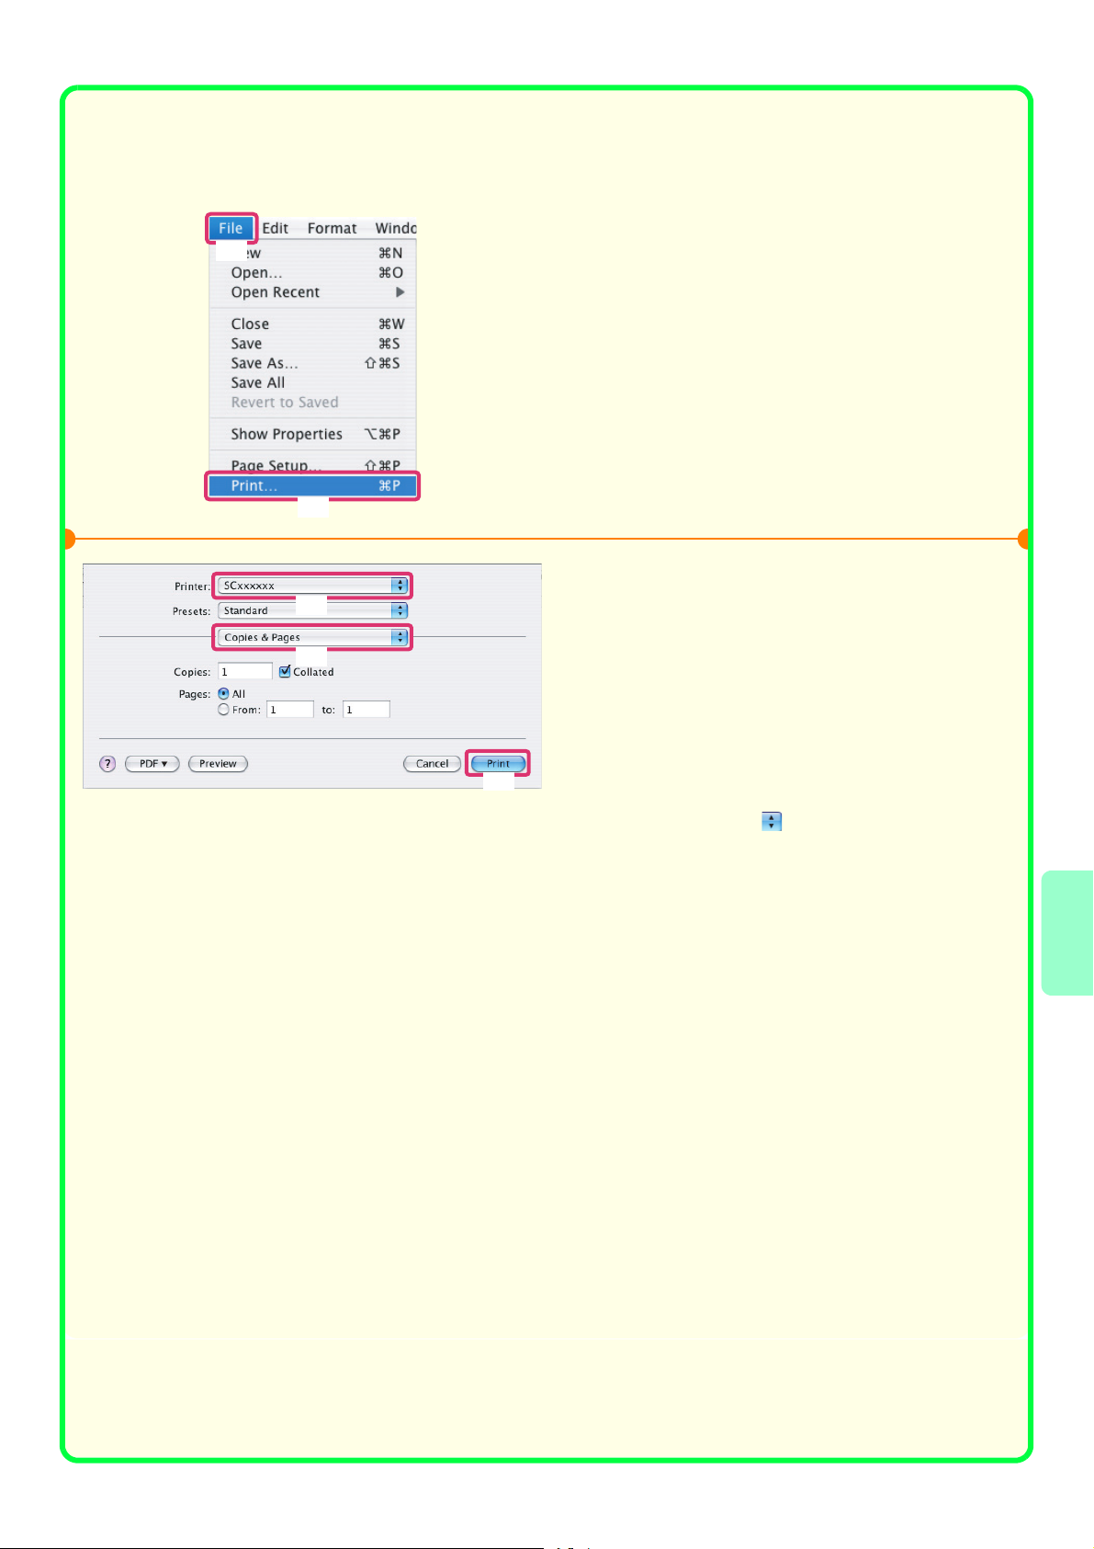This screenshot has width=1094, height=1549.
Task: Choose Print... from the File menu
Action: tap(312, 485)
